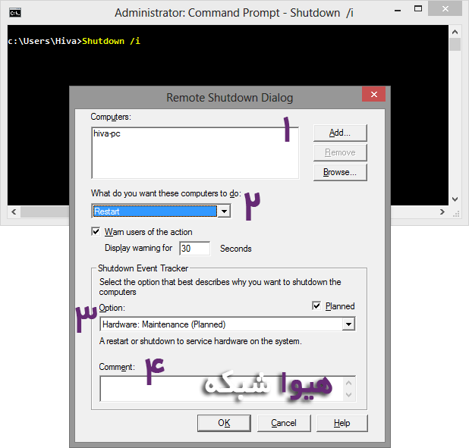The image size is (469, 448).
Task: Click the Cancel button
Action: pos(283,423)
